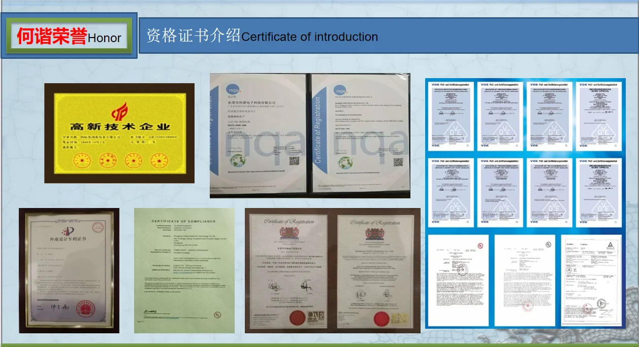Select the fourth VDE certificate in top row

click(599, 116)
